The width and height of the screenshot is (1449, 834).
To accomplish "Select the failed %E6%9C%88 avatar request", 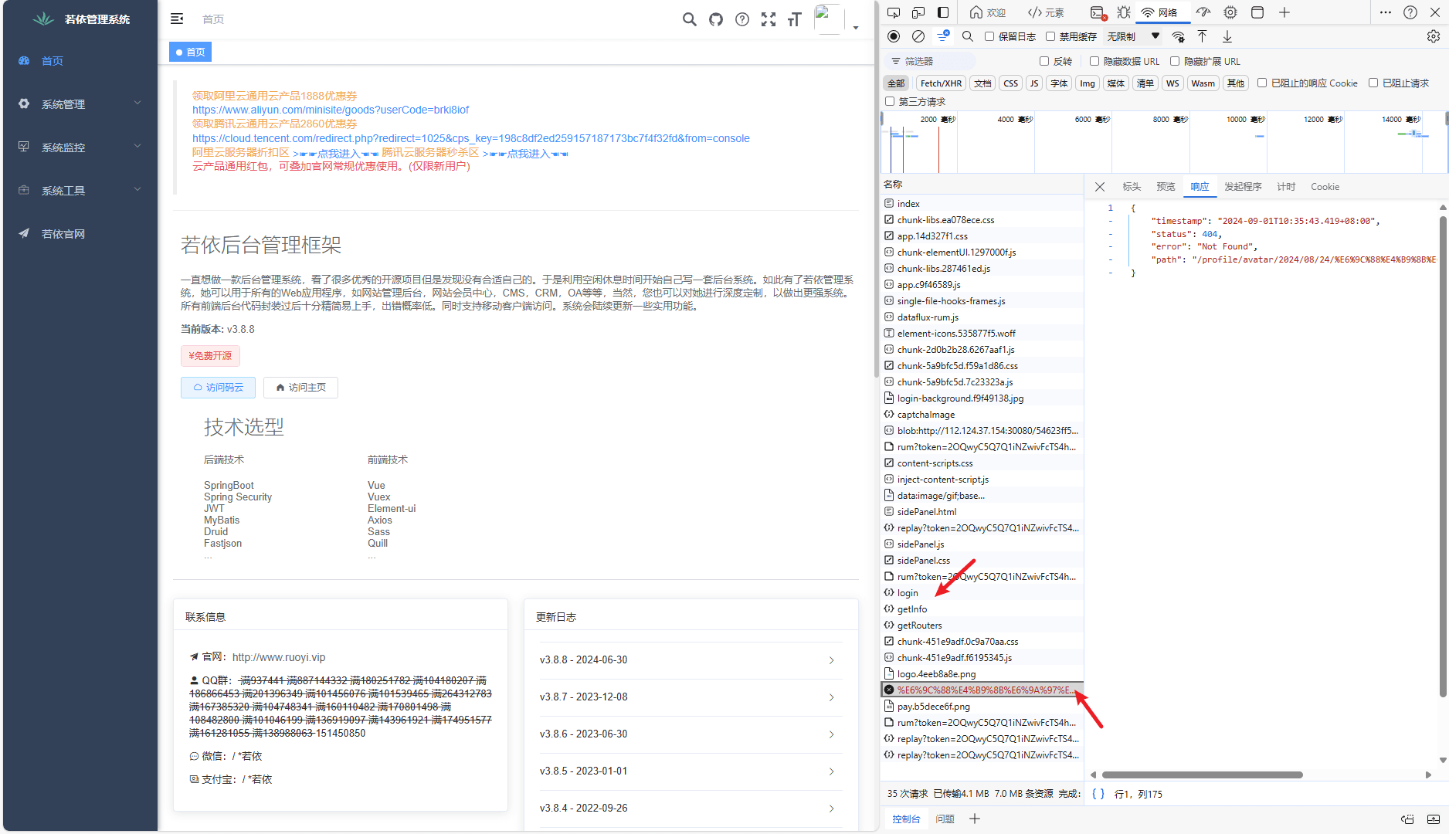I will tap(982, 690).
